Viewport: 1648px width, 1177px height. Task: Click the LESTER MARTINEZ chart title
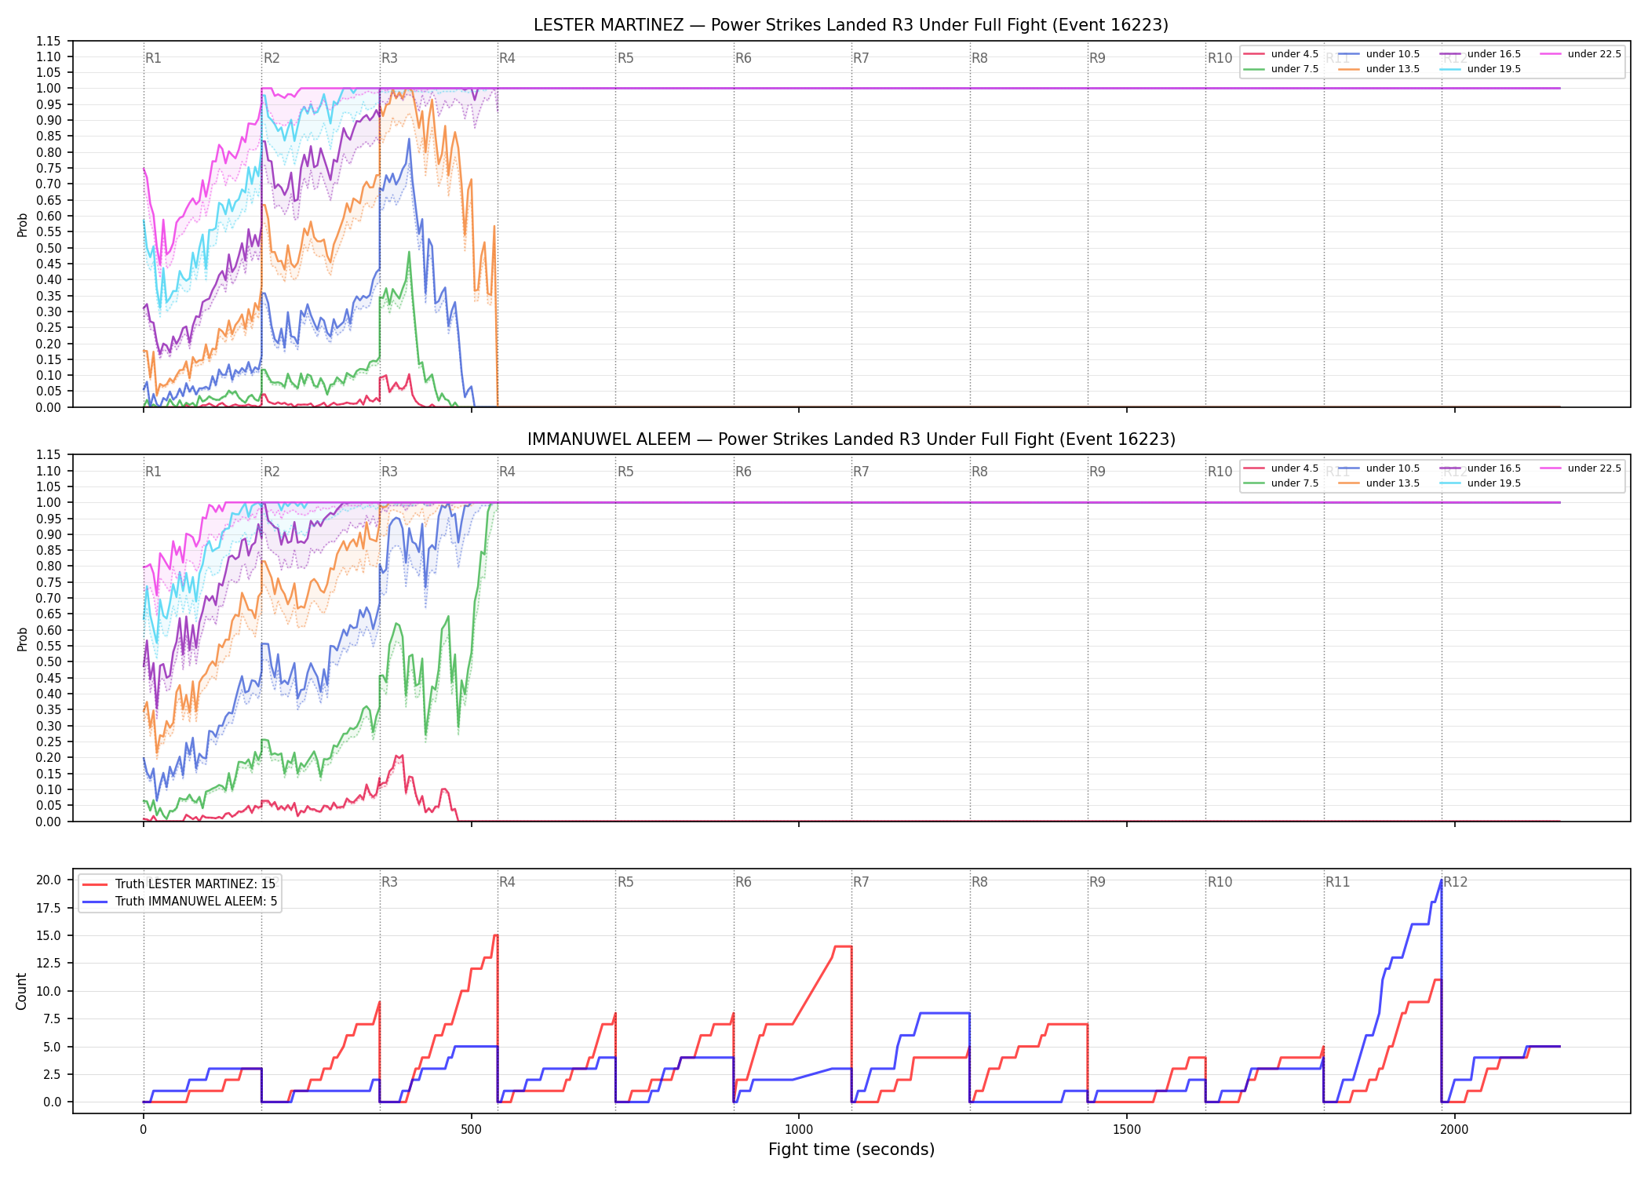tap(851, 25)
